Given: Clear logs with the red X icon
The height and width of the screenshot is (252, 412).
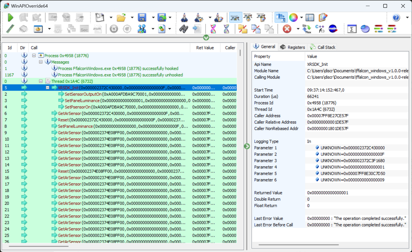Looking at the screenshot, I should click(x=287, y=29).
